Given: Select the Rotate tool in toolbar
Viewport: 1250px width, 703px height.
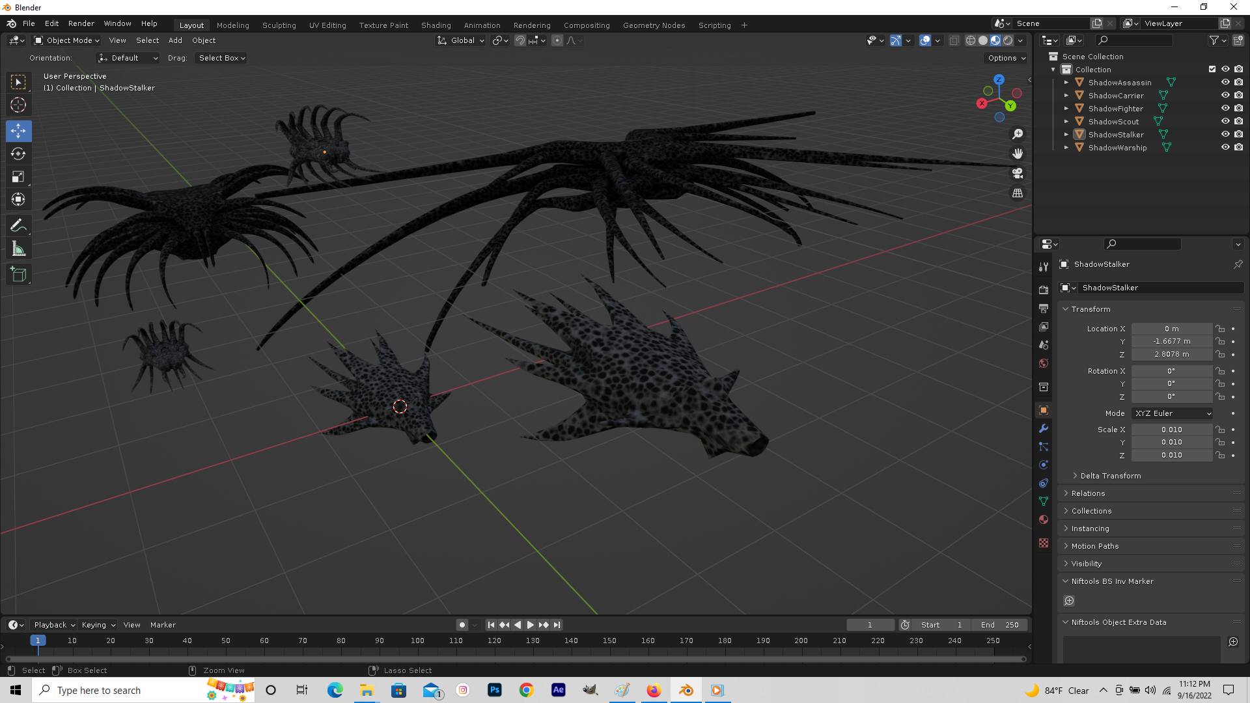Looking at the screenshot, I should point(18,154).
